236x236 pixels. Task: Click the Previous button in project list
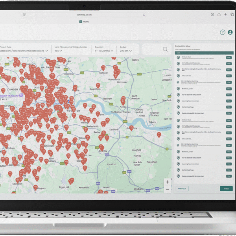[x=182, y=189]
